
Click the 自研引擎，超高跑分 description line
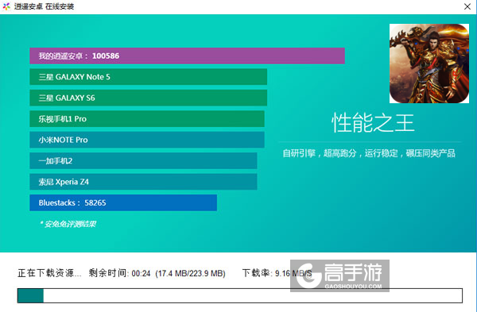(369, 153)
